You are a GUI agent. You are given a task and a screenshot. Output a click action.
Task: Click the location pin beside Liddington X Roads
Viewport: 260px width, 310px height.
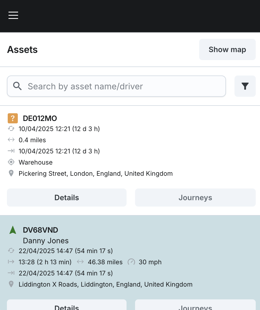[11, 284]
